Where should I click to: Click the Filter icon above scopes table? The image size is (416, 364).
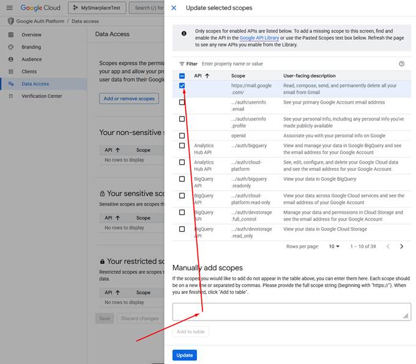[182, 64]
